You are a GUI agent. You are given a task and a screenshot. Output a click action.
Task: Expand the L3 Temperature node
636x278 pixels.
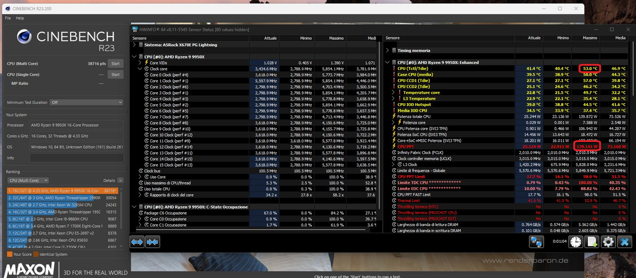pos(393,99)
